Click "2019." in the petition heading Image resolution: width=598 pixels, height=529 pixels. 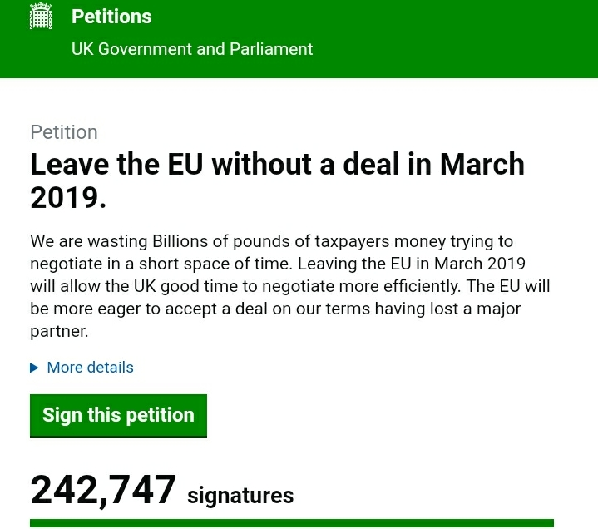click(68, 198)
